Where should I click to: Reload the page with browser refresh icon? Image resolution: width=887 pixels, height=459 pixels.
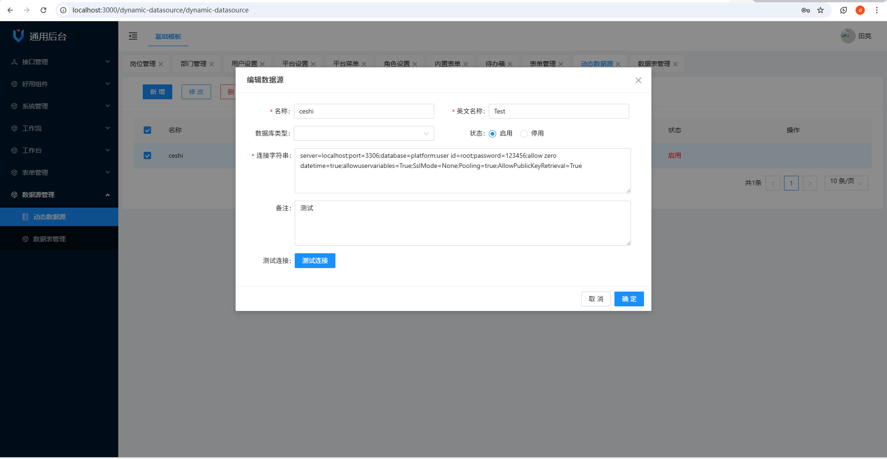coord(43,10)
